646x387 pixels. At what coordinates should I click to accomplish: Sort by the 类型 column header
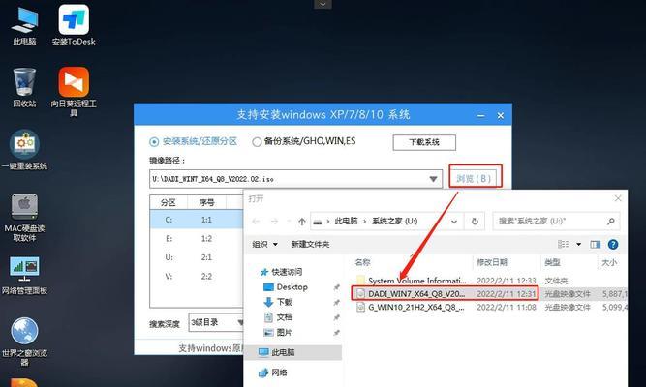pyautogui.click(x=552, y=262)
